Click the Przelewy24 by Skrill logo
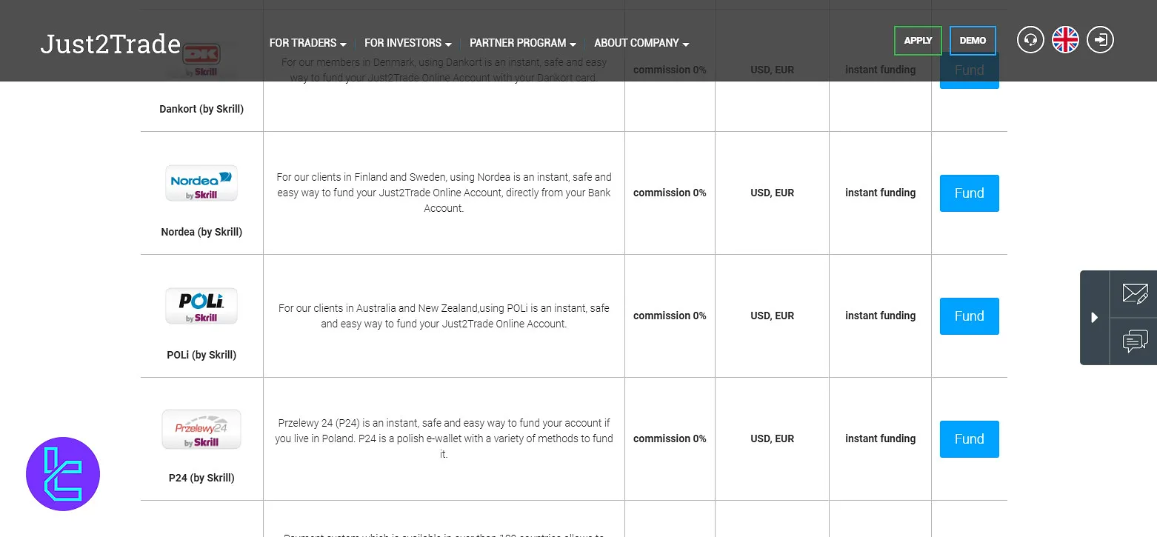Image resolution: width=1157 pixels, height=537 pixels. pyautogui.click(x=201, y=430)
